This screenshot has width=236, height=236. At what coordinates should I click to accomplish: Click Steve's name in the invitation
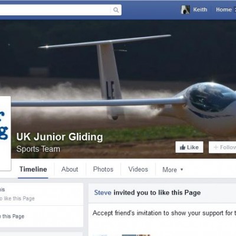(103, 192)
